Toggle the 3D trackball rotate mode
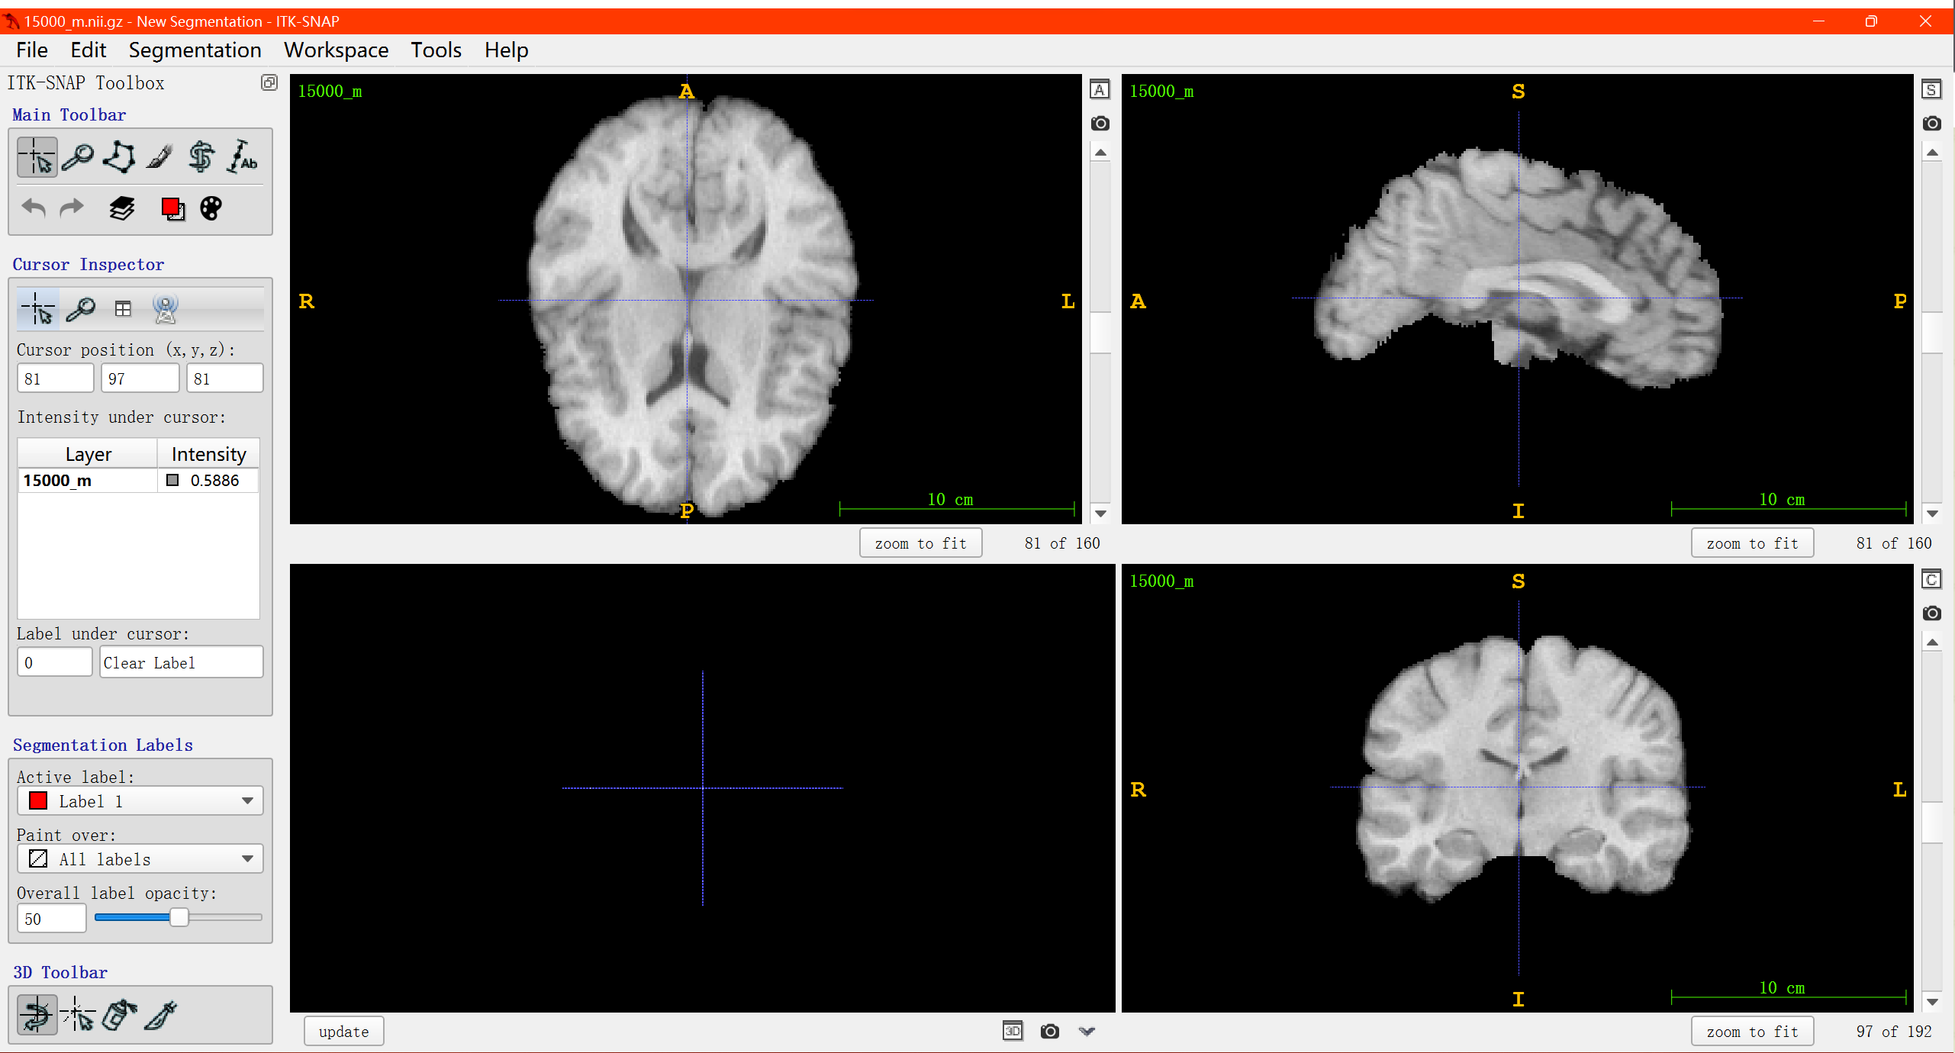This screenshot has height=1053, width=1955. point(37,1015)
